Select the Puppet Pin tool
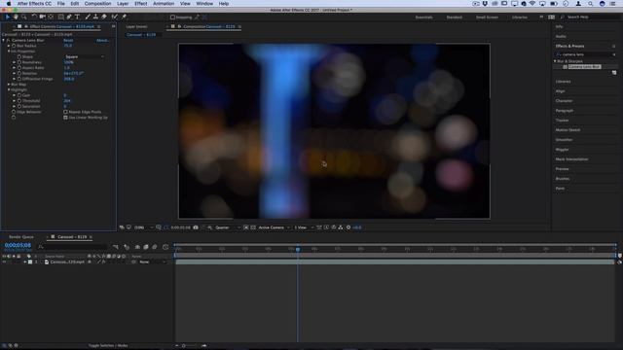 click(124, 17)
